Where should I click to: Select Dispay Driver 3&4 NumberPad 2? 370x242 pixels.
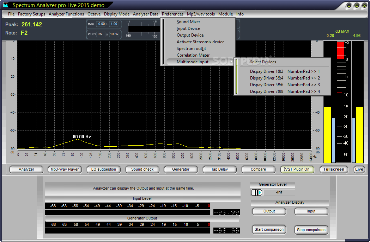[285, 78]
